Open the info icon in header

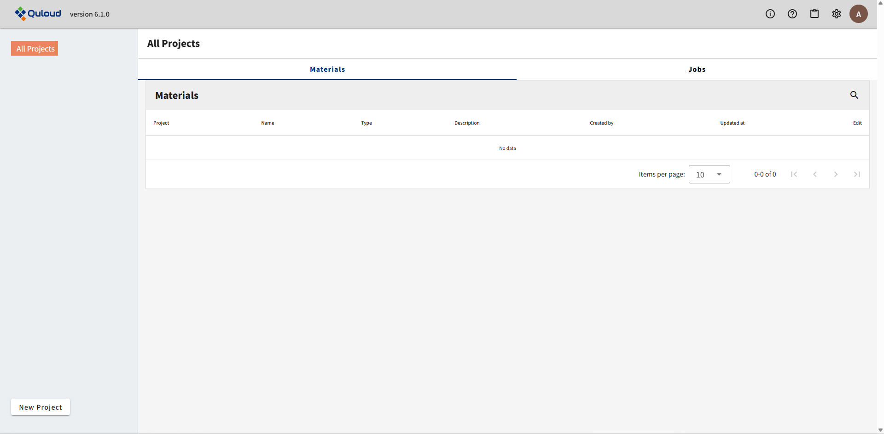point(770,14)
